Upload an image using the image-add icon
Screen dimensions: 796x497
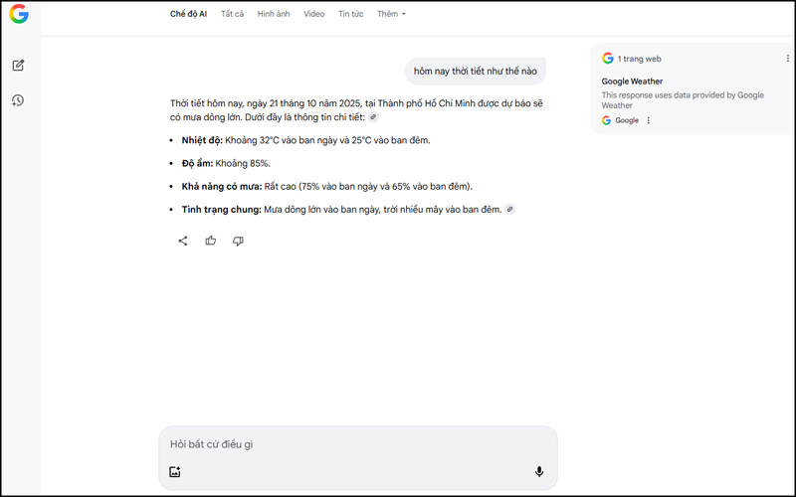[x=175, y=472]
